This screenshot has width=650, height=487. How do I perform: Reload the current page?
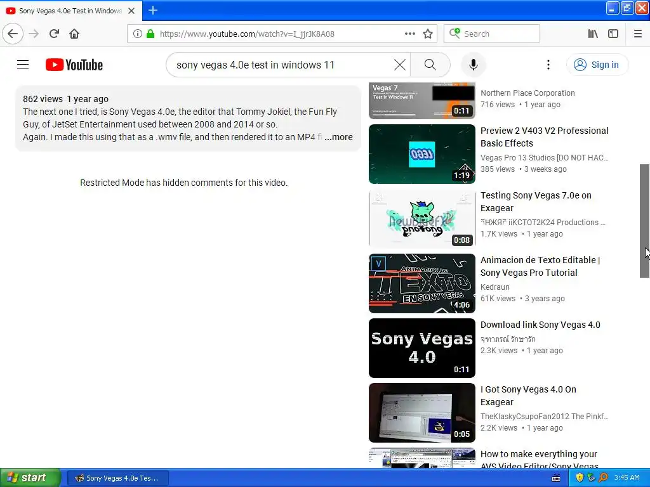(55, 34)
